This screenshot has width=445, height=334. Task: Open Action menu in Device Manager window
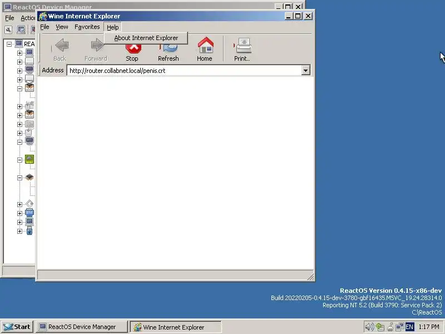(27, 18)
